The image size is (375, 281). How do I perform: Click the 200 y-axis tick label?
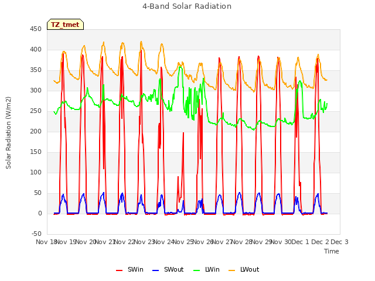(36, 131)
